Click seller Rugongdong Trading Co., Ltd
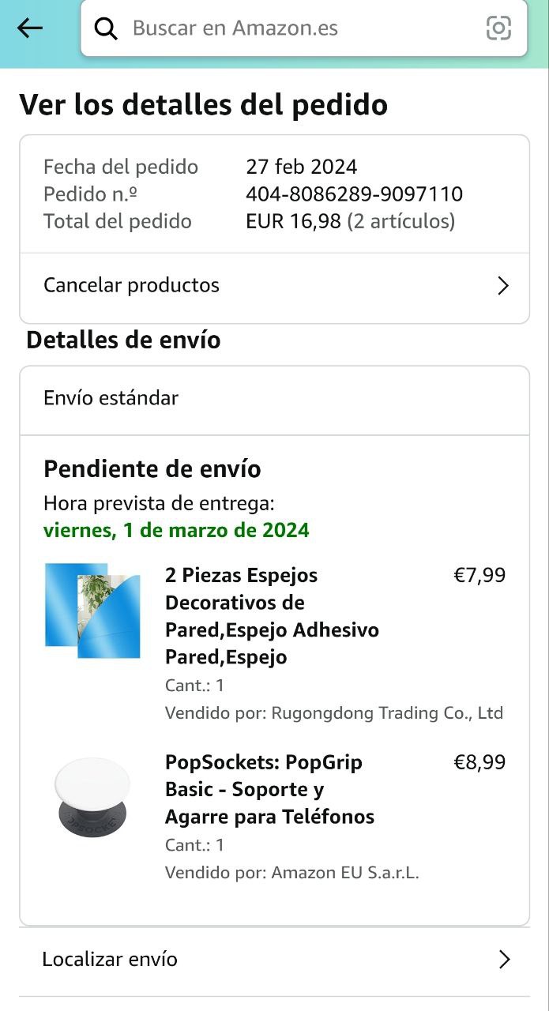The width and height of the screenshot is (549, 1011). click(387, 713)
